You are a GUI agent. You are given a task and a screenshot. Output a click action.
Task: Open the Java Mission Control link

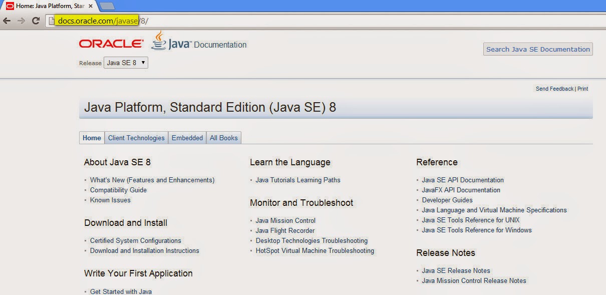(x=285, y=220)
